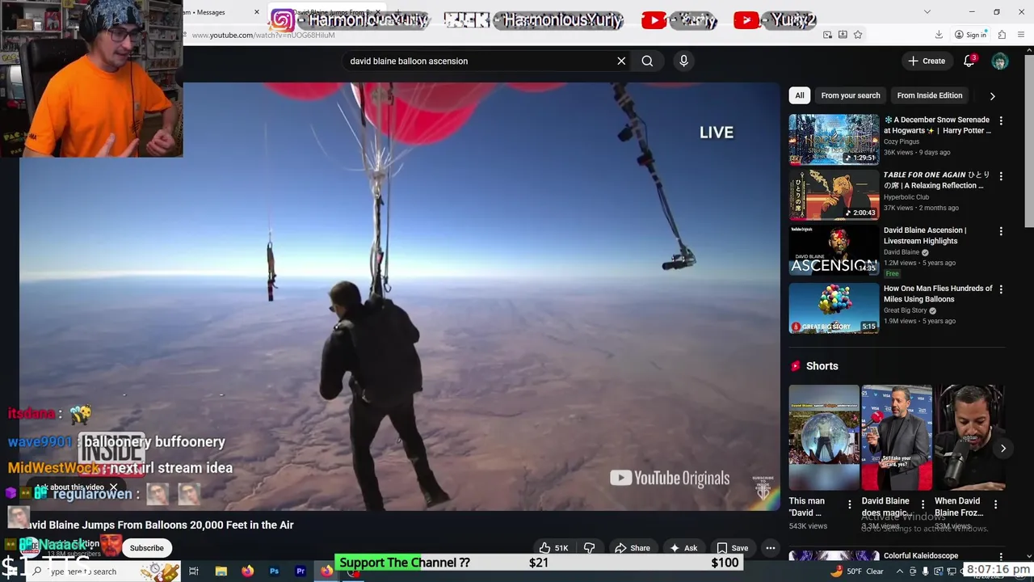Image resolution: width=1034 pixels, height=582 pixels.
Task: Show more filter chips with right arrow
Action: click(x=992, y=95)
